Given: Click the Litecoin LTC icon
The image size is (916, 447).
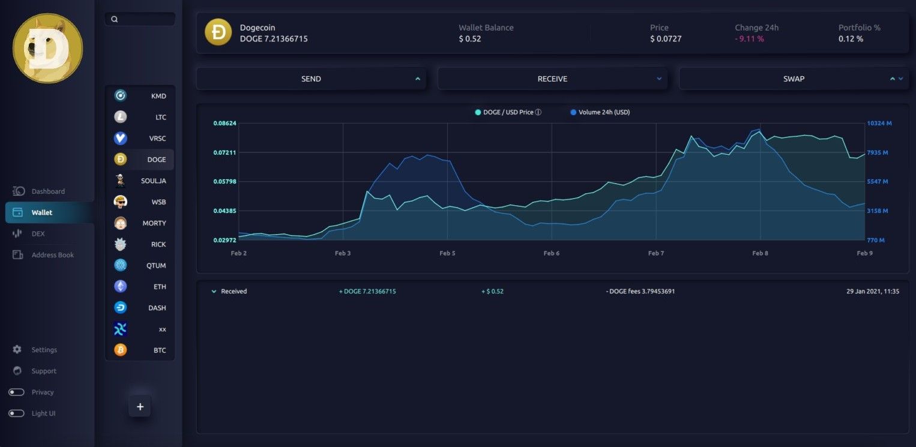Looking at the screenshot, I should pyautogui.click(x=121, y=117).
